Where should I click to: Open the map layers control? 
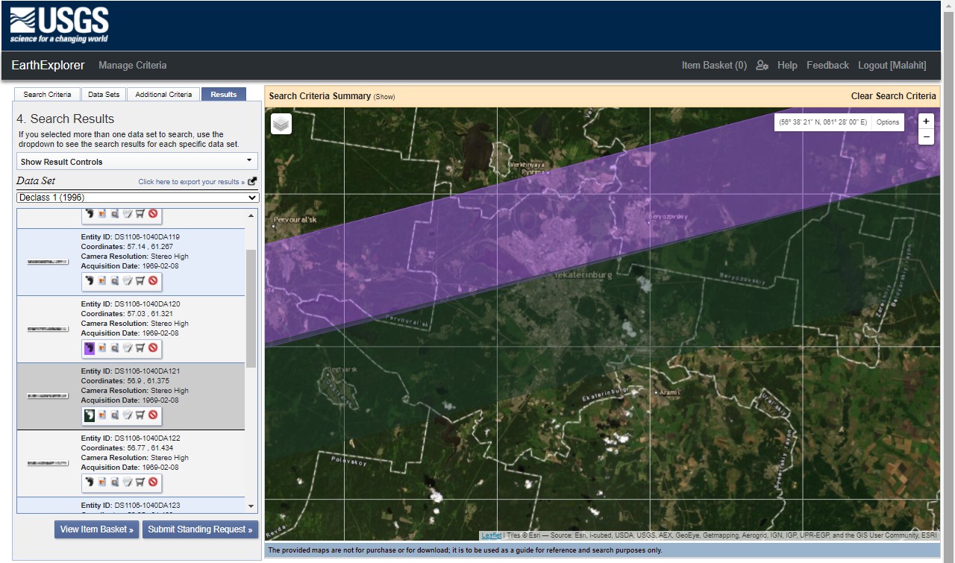pos(281,124)
